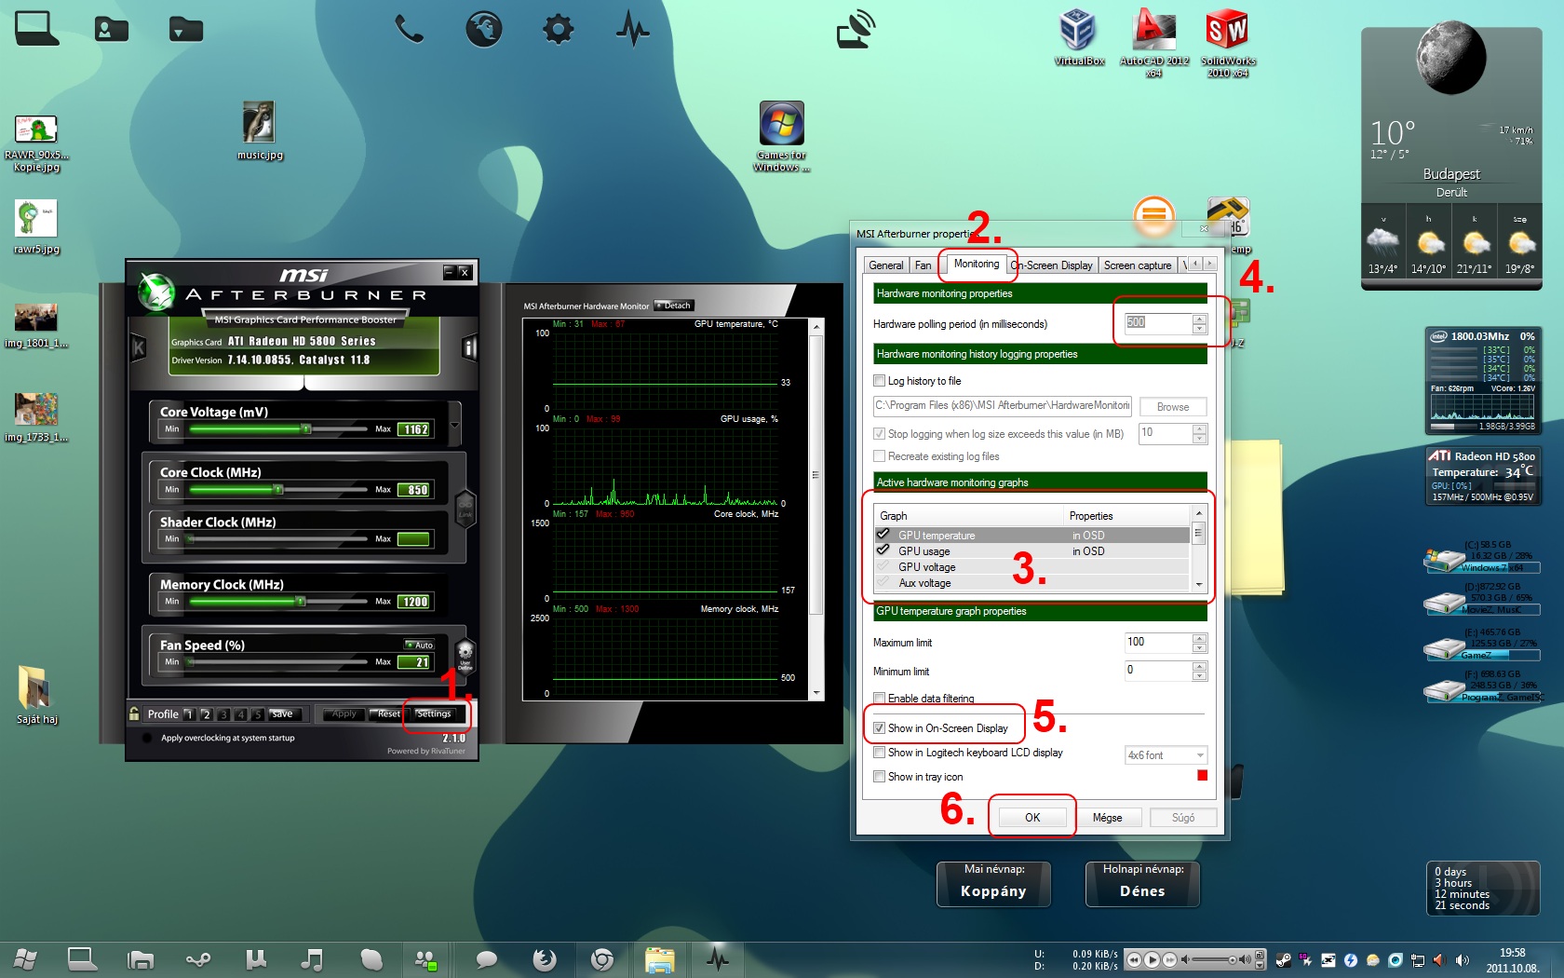Show more properties tabs using right arrow
The height and width of the screenshot is (978, 1564).
pos(1209,265)
